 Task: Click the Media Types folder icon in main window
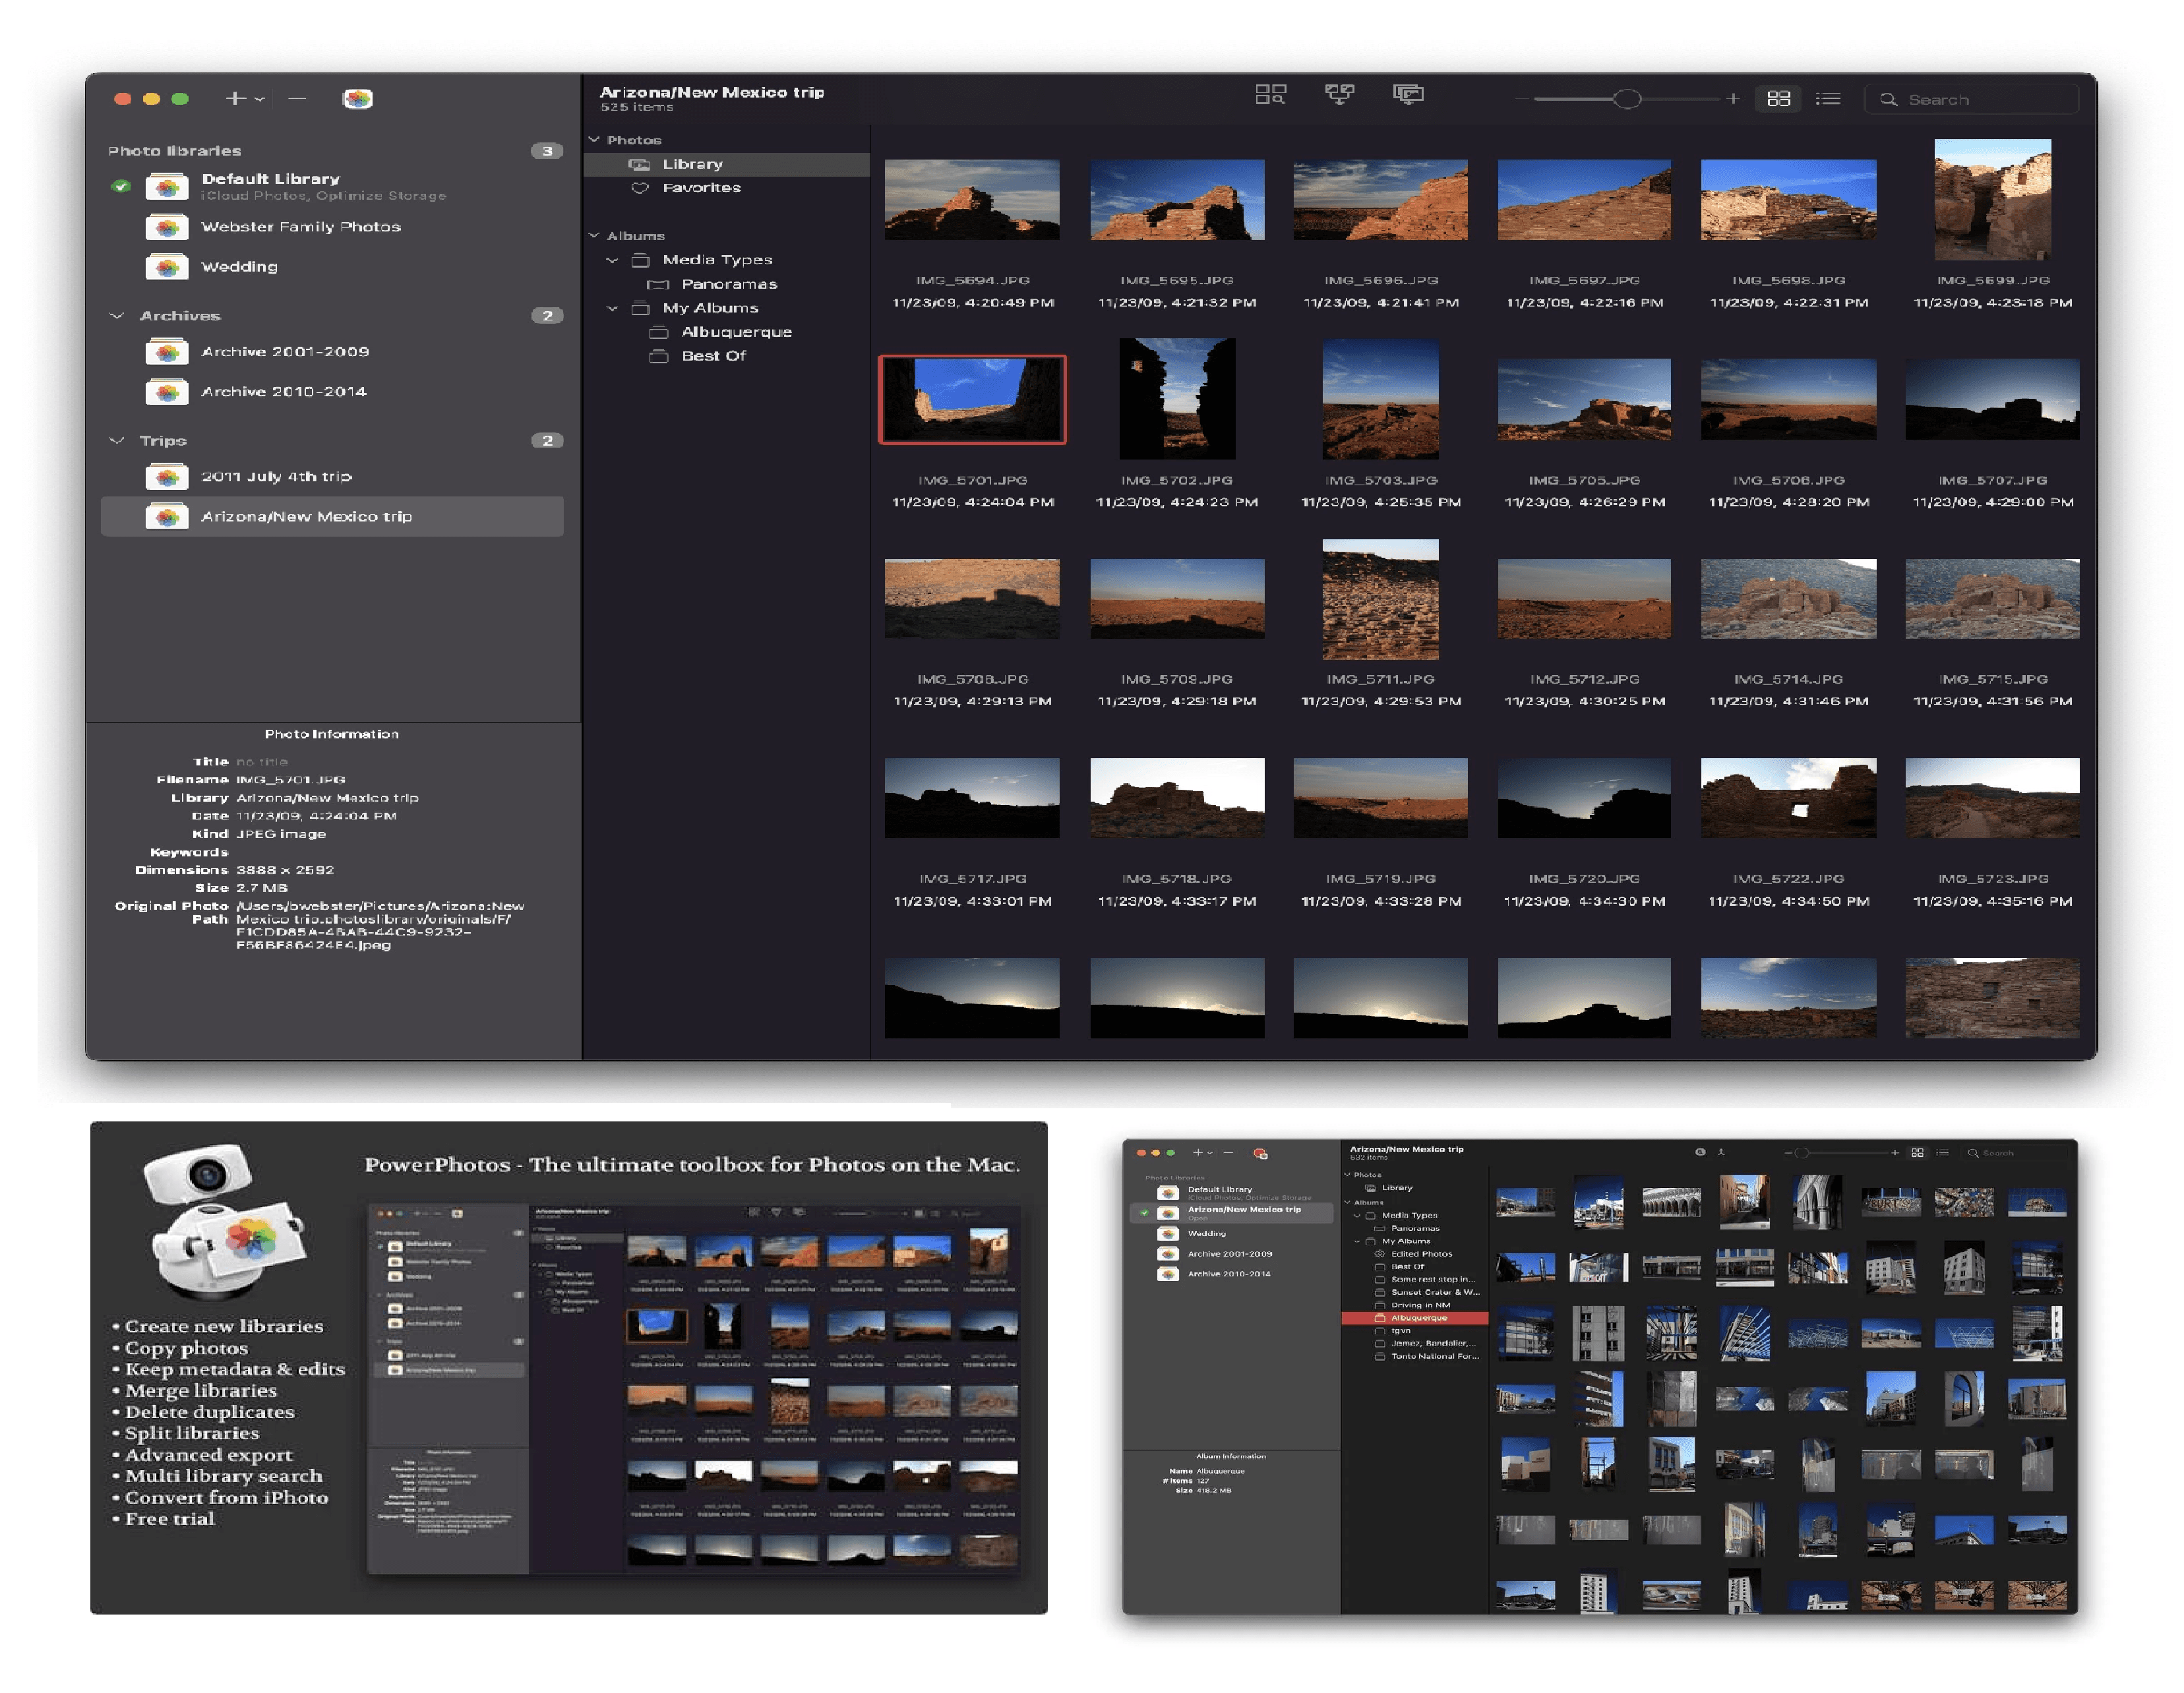(641, 260)
